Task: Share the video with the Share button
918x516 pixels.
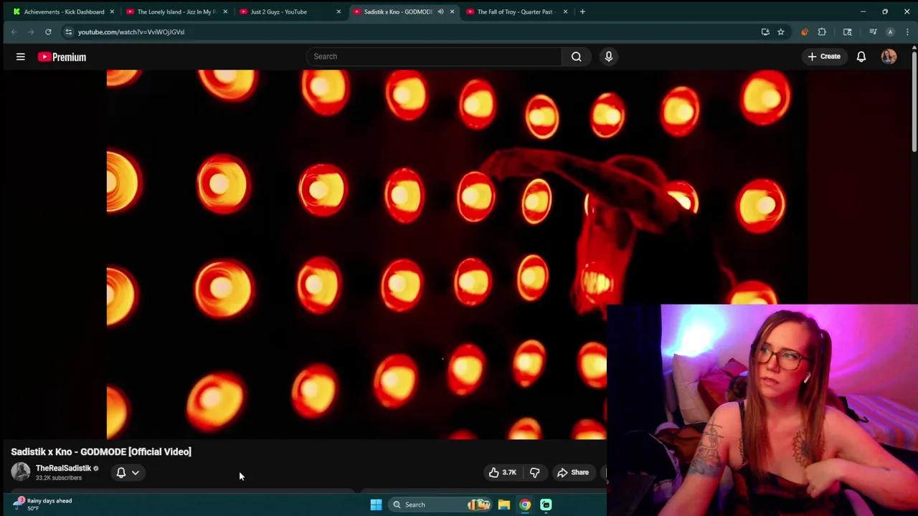Action: [x=573, y=472]
